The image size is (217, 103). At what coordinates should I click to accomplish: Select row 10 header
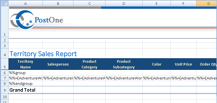click(5, 97)
